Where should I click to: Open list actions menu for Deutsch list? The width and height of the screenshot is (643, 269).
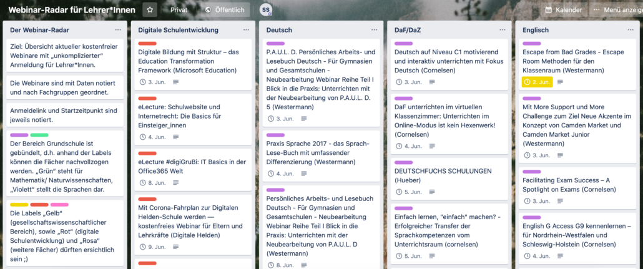tap(375, 30)
